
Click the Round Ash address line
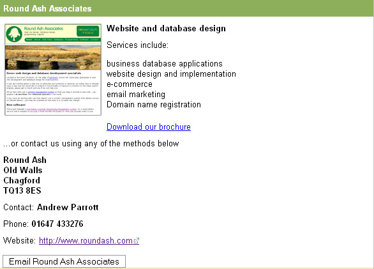[25, 160]
